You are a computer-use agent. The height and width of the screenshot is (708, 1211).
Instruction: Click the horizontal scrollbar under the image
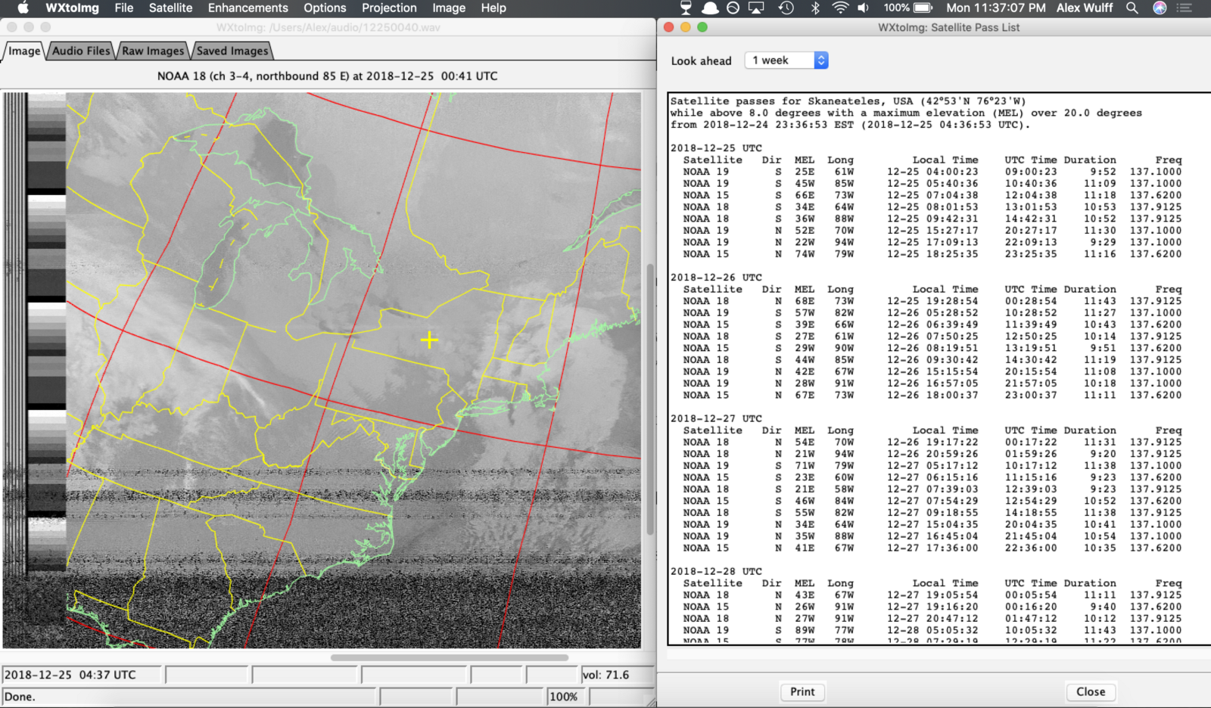(x=449, y=657)
